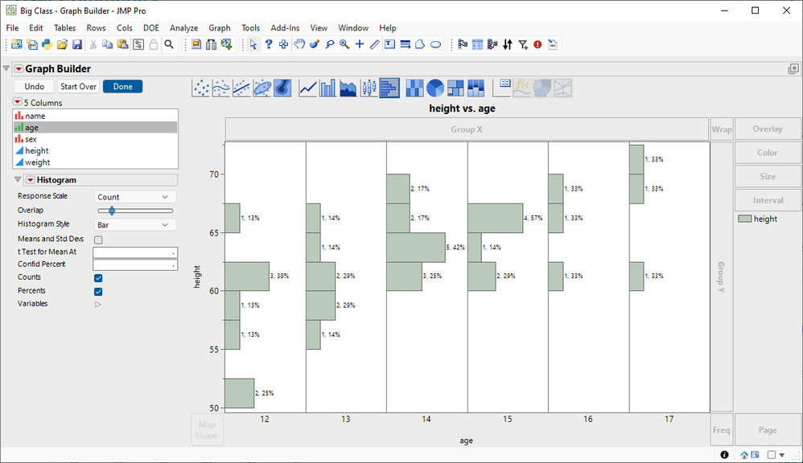Open the Graph menu

[x=219, y=27]
